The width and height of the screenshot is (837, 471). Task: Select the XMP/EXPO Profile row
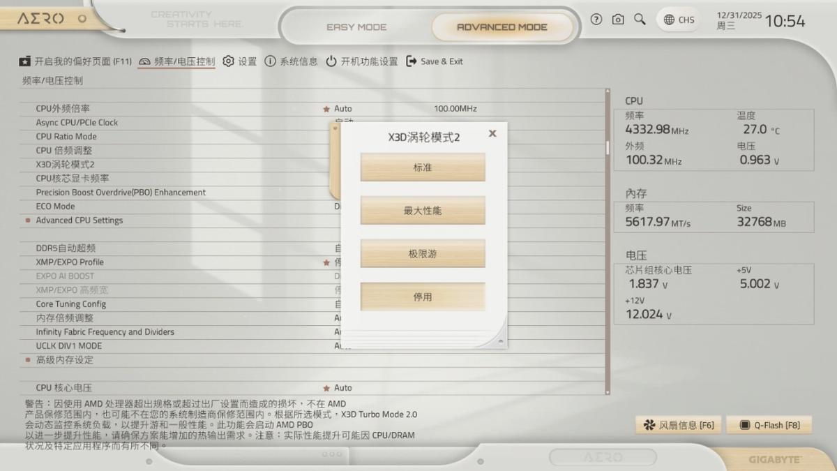coord(312,262)
